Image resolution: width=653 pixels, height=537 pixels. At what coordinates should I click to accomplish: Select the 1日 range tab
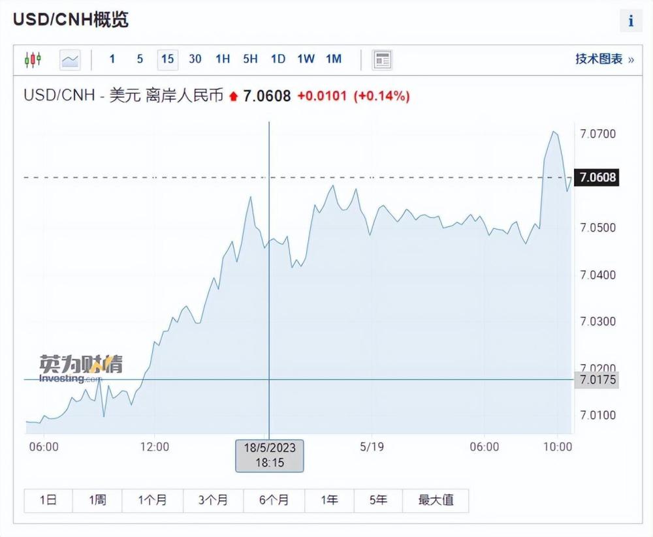tap(48, 500)
